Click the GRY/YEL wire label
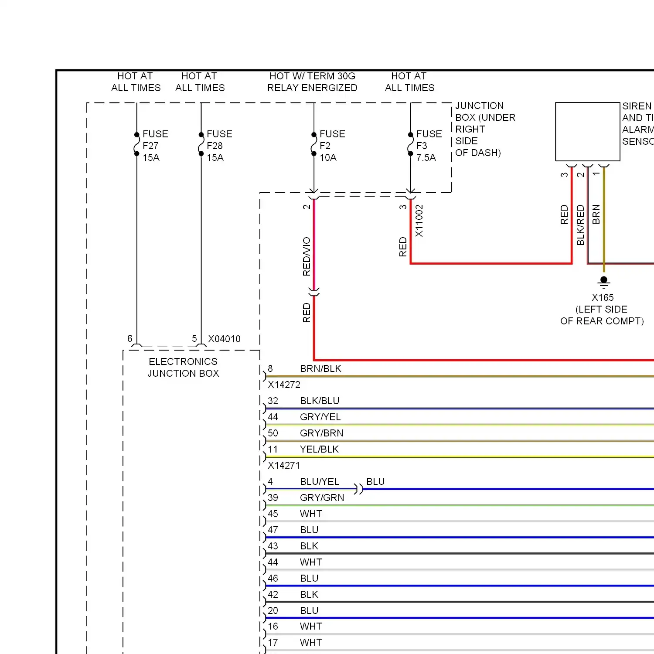Screen dimensions: 654x654 (320, 417)
